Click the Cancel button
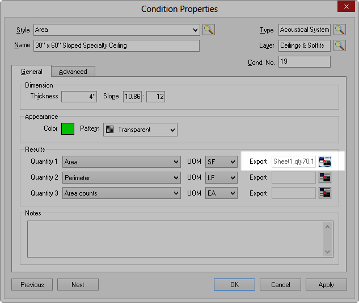Image resolution: width=359 pixels, height=303 pixels. pyautogui.click(x=281, y=285)
